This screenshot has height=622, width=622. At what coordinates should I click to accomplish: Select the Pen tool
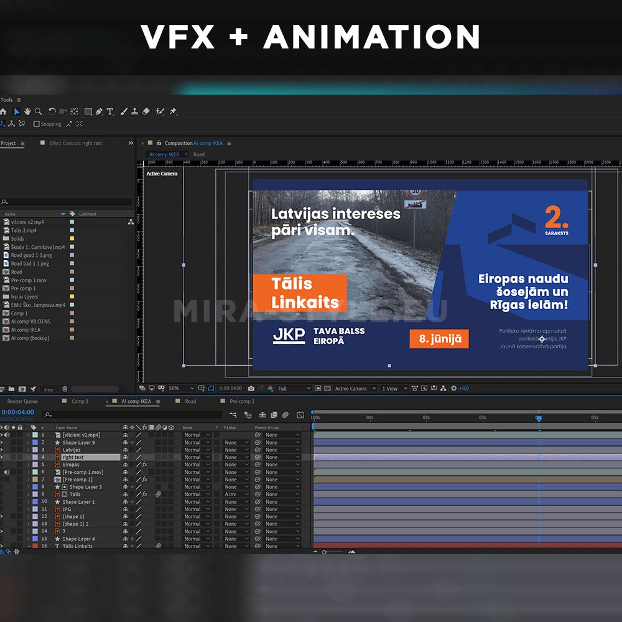[99, 112]
